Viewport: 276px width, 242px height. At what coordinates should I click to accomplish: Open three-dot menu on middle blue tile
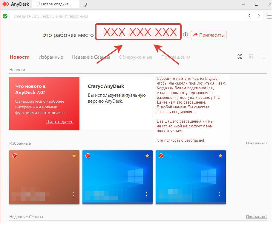click(x=146, y=195)
